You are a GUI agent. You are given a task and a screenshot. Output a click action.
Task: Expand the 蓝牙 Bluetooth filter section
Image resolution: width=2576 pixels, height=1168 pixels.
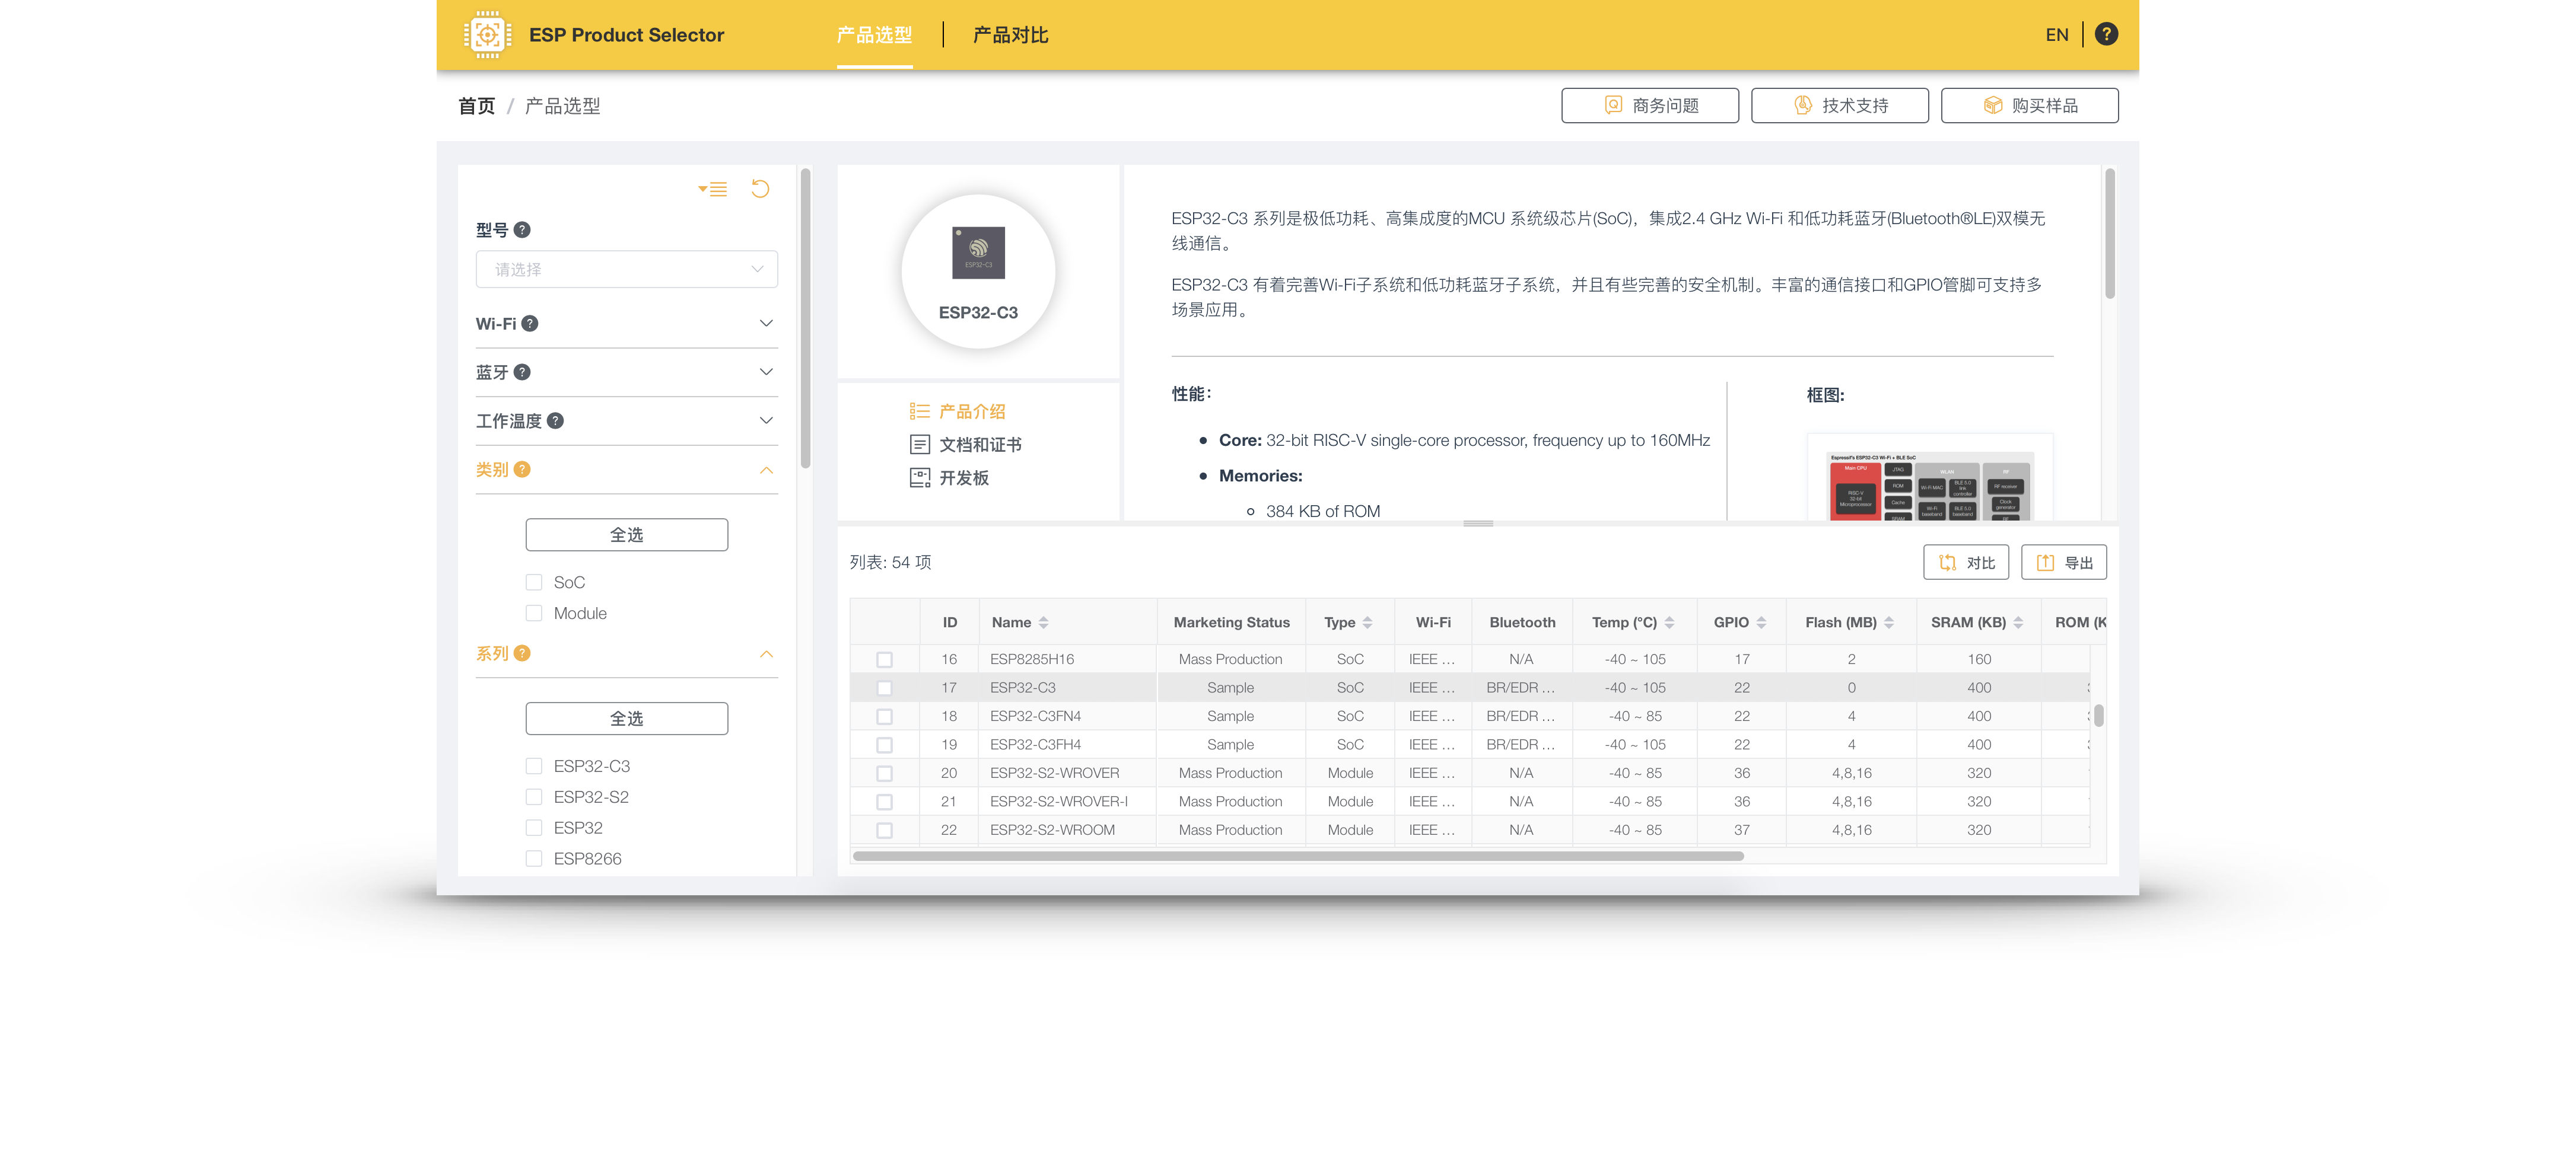tap(766, 372)
